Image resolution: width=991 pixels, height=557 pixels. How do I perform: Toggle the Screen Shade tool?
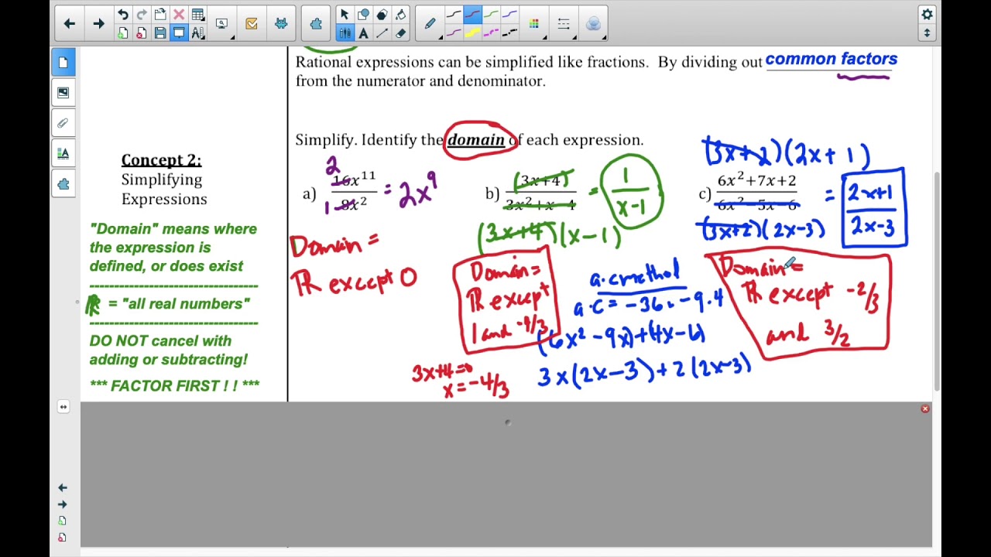tap(179, 33)
